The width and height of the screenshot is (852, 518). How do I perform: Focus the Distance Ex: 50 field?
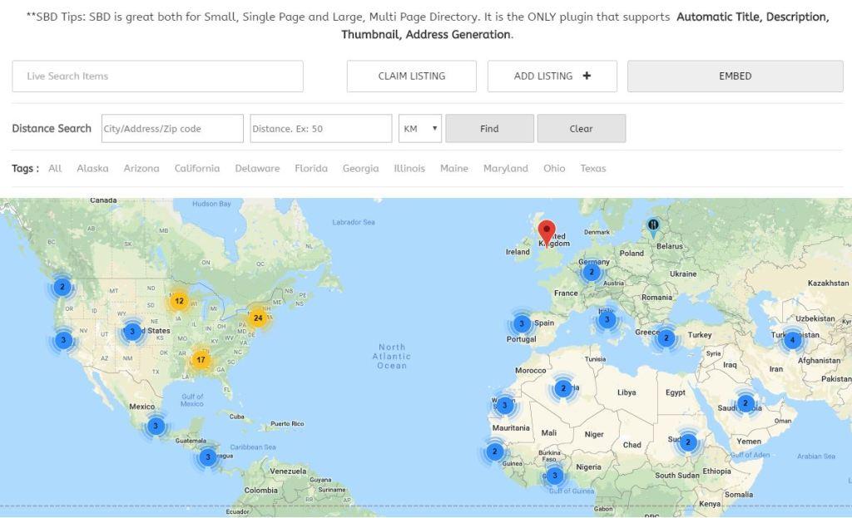click(x=321, y=129)
